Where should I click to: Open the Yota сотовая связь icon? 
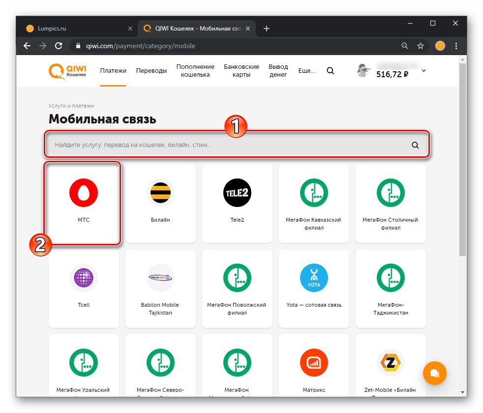point(314,277)
